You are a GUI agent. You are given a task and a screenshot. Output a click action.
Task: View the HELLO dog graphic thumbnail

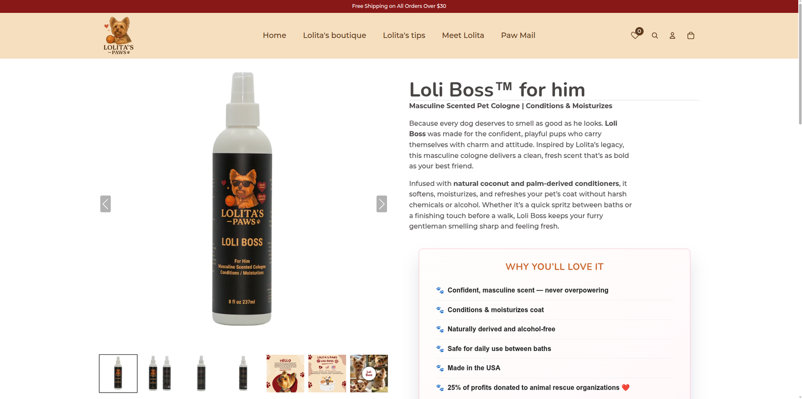tap(285, 373)
